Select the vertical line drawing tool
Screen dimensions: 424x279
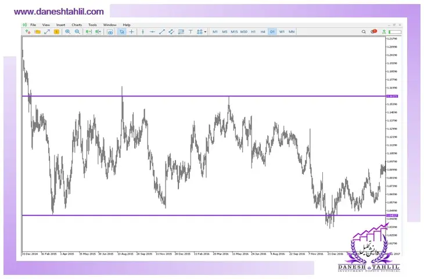click(143, 31)
